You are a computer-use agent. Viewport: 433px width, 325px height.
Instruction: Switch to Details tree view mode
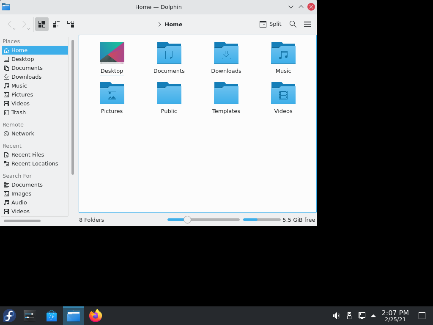71,24
